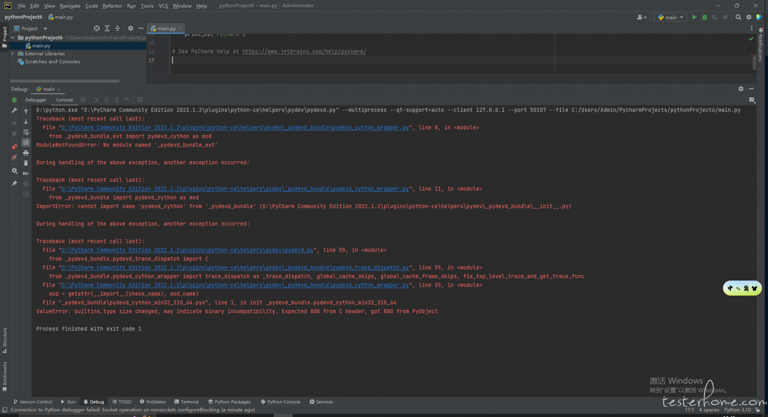Open the Problems tool window

tap(153, 402)
